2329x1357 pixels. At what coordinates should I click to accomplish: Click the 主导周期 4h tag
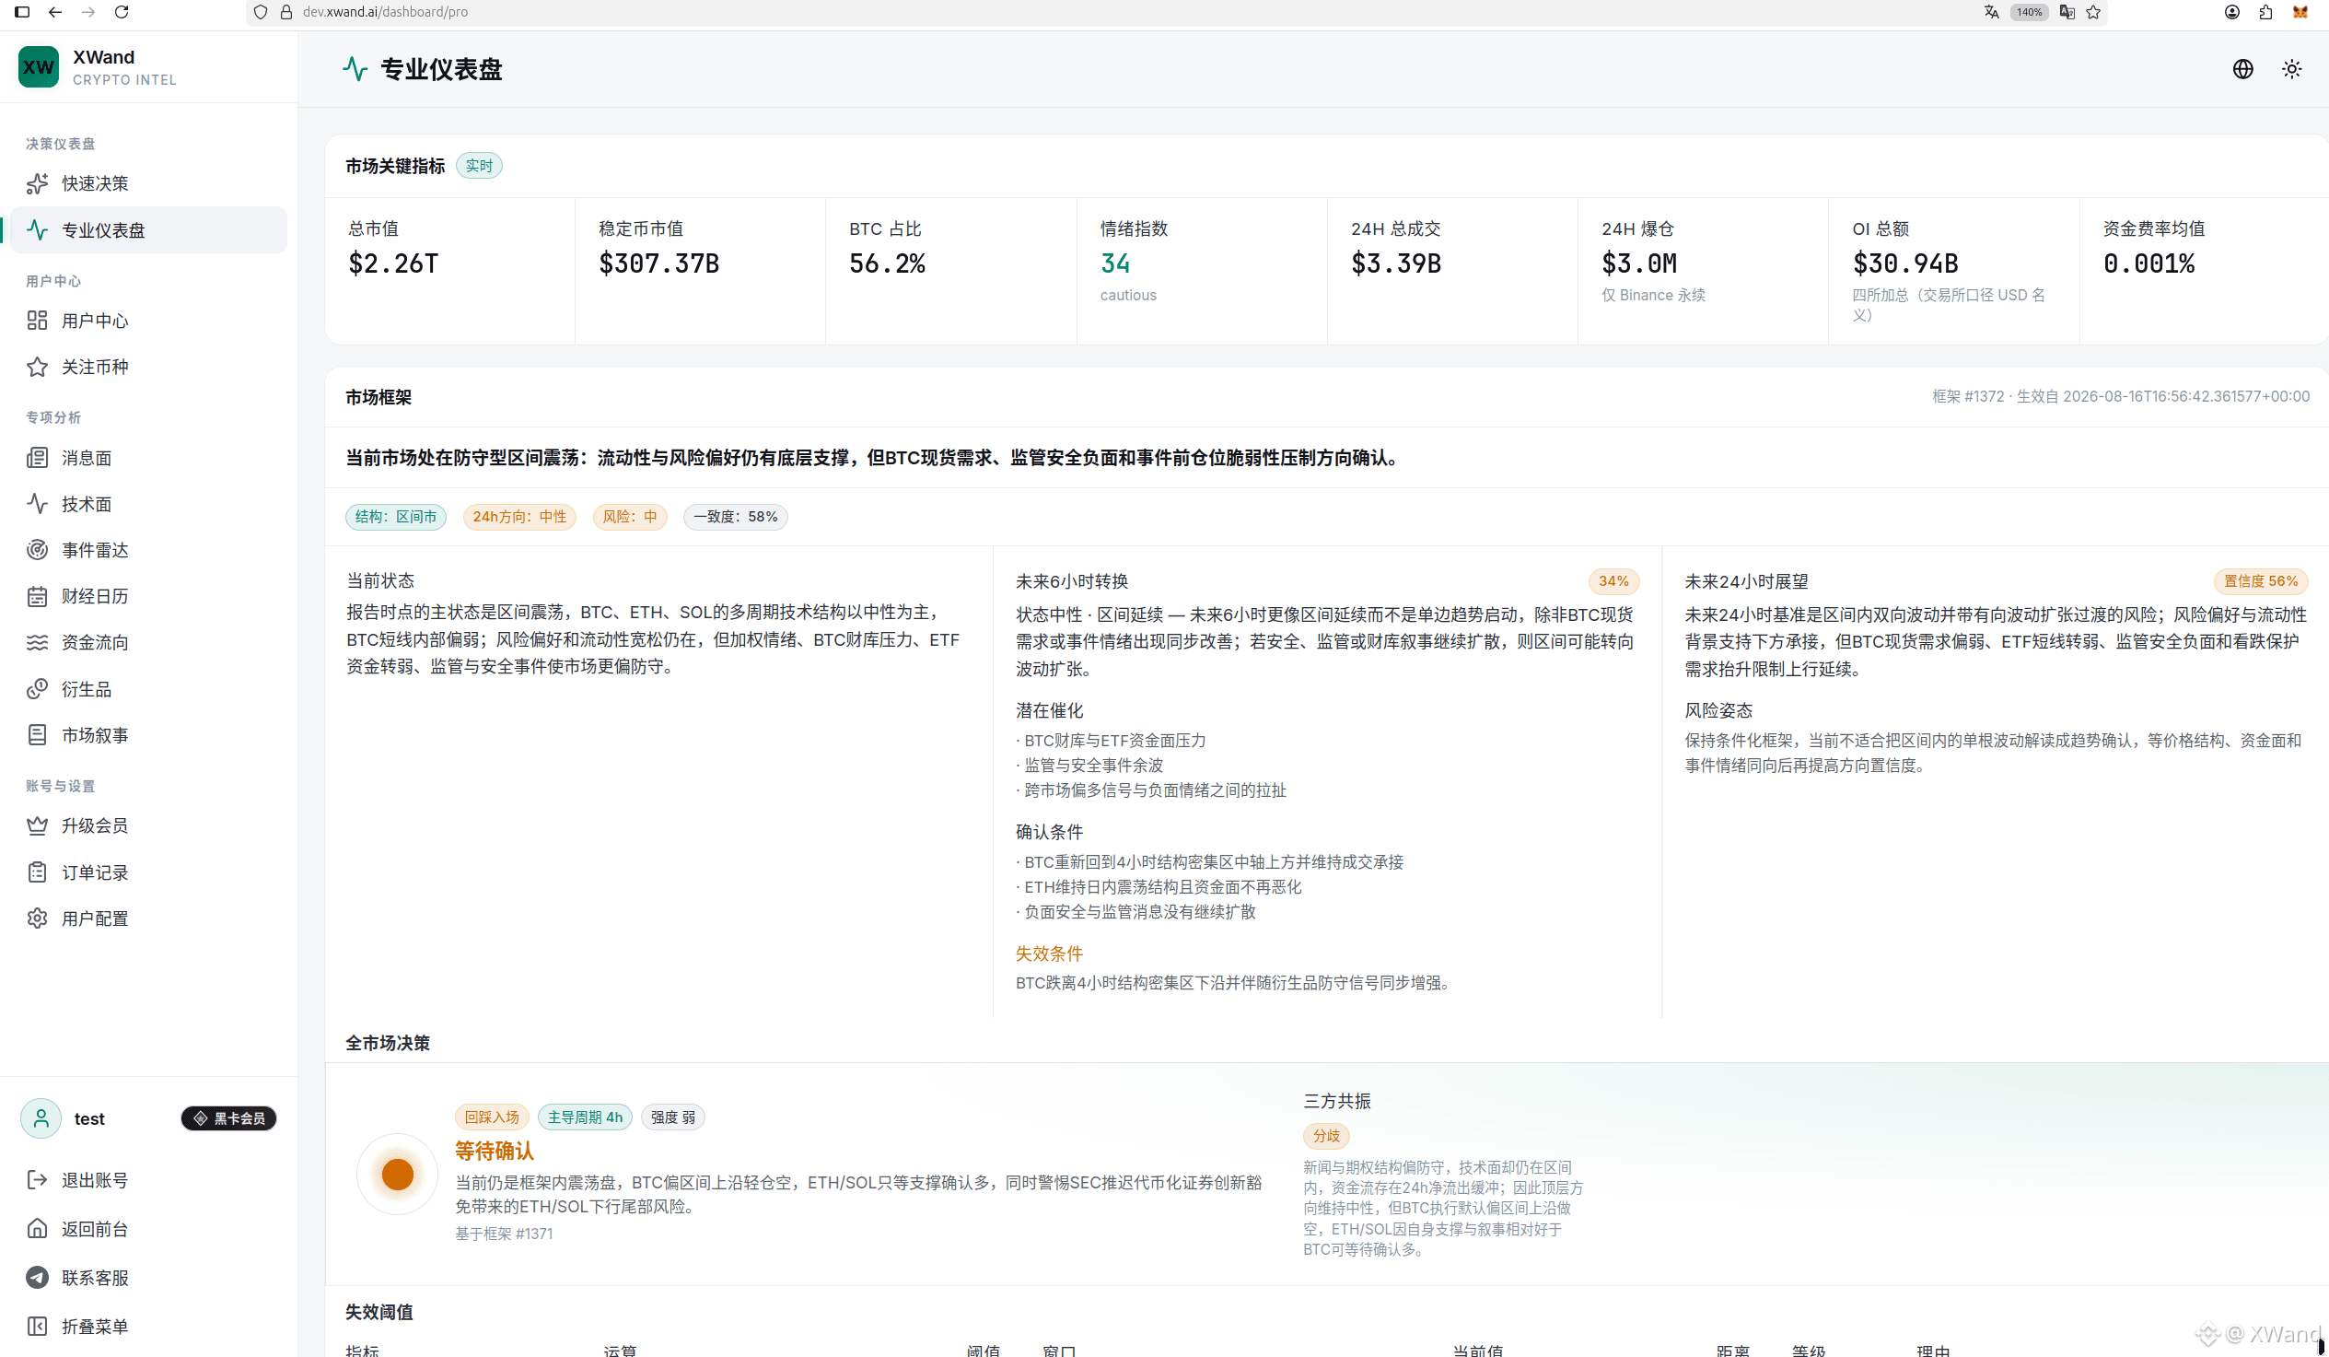point(585,1117)
